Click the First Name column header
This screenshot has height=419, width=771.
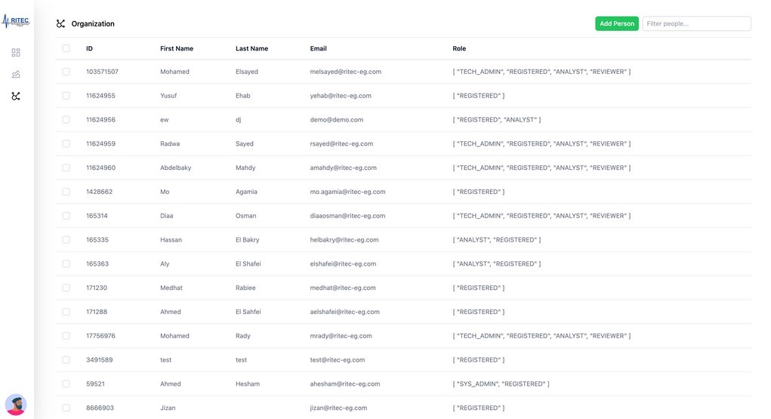[x=177, y=48]
